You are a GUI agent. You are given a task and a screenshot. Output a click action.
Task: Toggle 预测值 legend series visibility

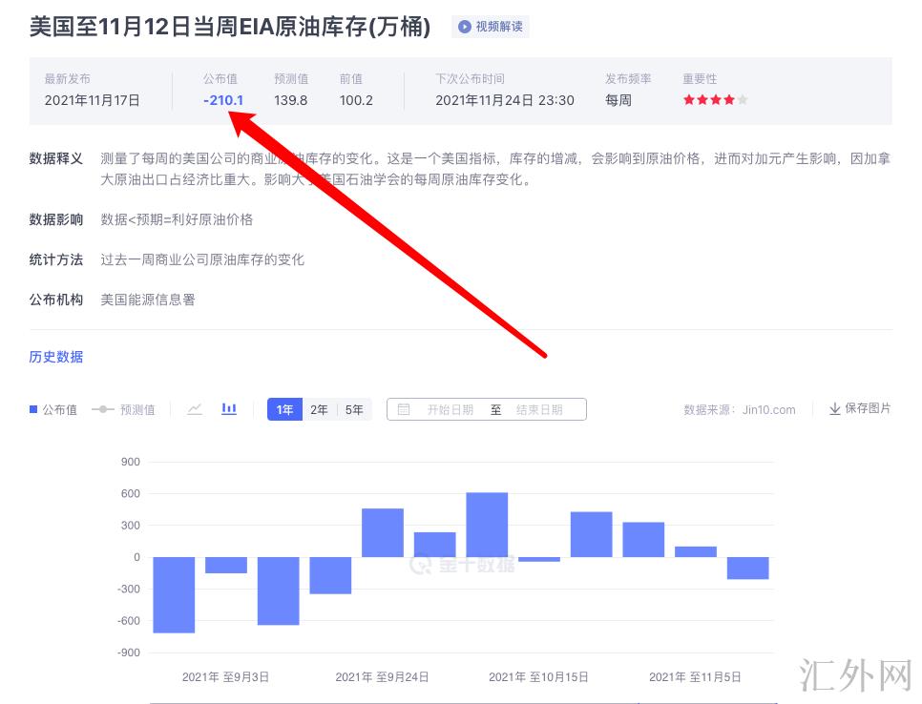coord(123,409)
